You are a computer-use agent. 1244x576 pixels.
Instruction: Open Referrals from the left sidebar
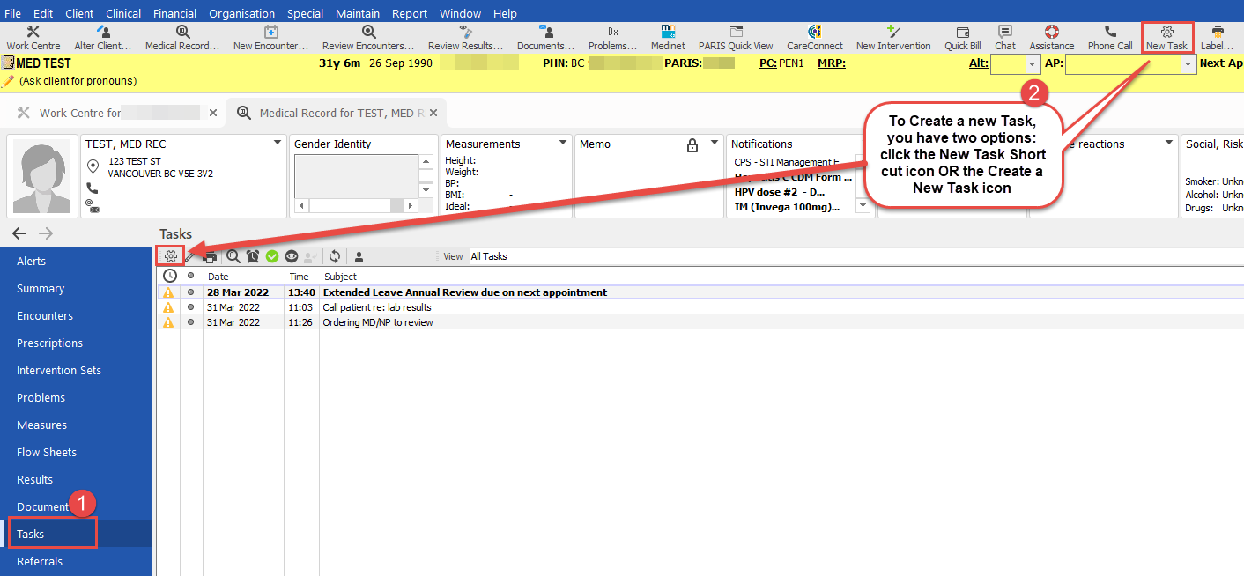click(40, 561)
